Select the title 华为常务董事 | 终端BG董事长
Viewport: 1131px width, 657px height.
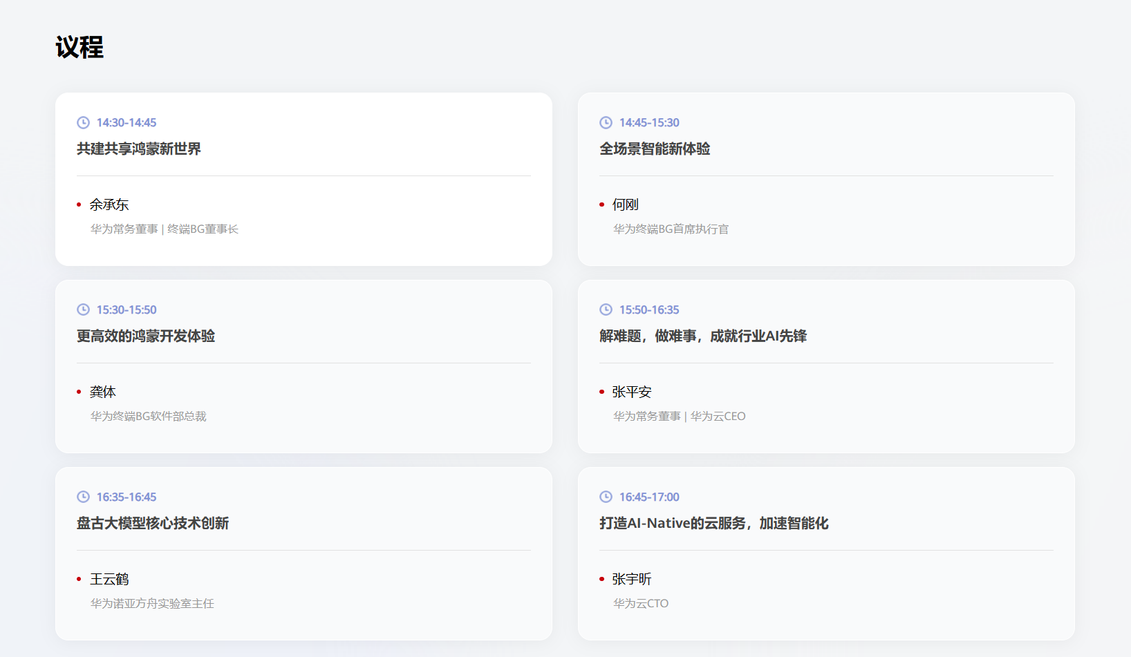click(165, 229)
